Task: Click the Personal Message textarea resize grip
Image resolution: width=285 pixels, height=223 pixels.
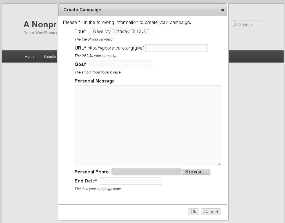Action: [x=219, y=163]
